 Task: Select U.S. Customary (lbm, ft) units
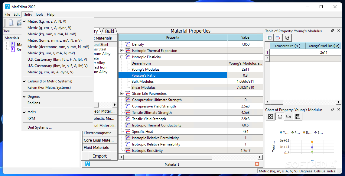coord(58,59)
